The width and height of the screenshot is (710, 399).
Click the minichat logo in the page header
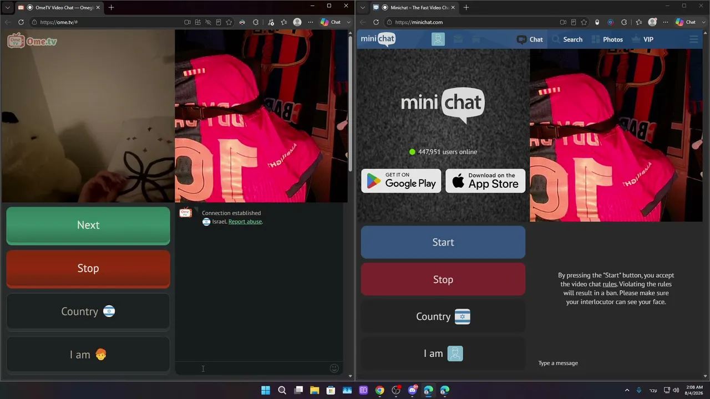[378, 39]
